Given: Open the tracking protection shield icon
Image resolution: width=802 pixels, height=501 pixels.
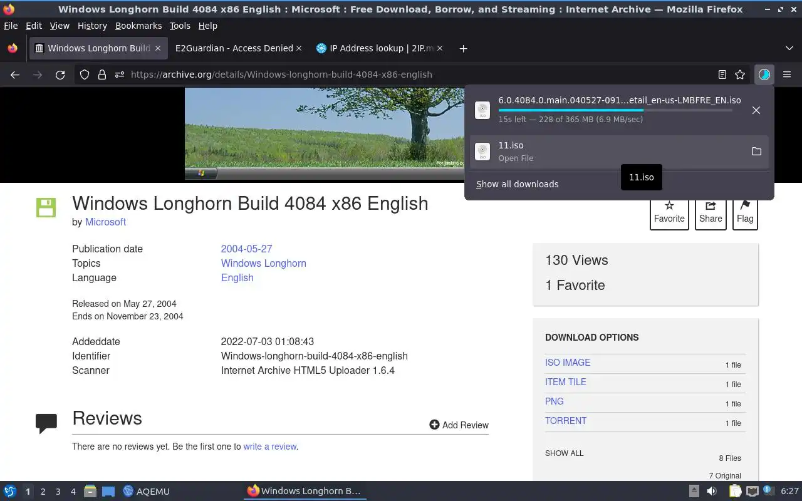Looking at the screenshot, I should (x=85, y=75).
